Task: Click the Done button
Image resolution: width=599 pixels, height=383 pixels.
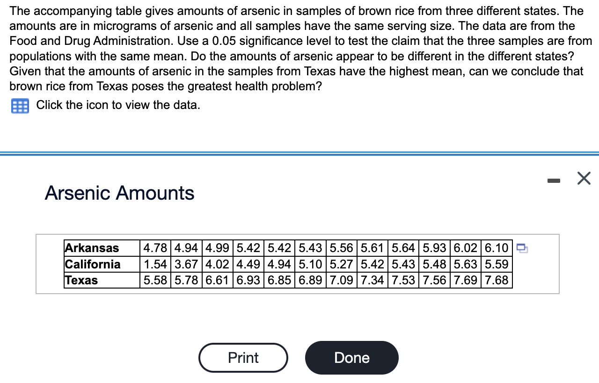Action: point(352,358)
